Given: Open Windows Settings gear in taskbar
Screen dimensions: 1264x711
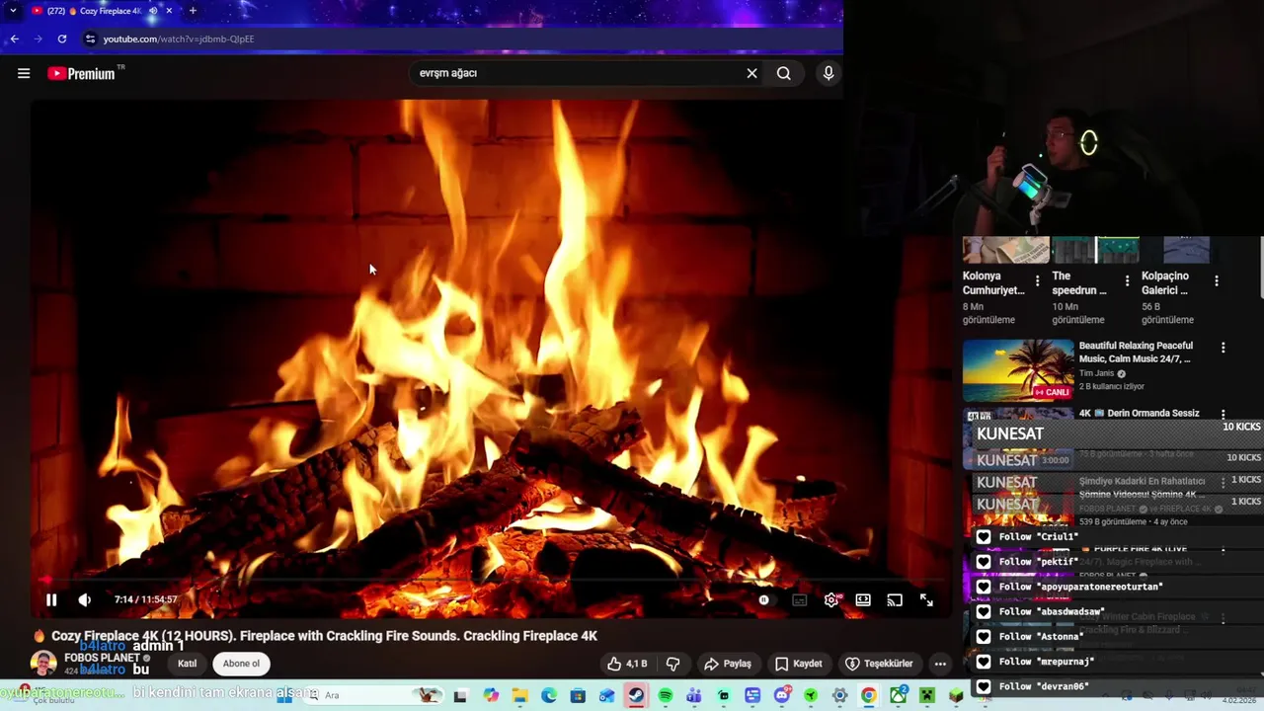Looking at the screenshot, I should coord(839,695).
